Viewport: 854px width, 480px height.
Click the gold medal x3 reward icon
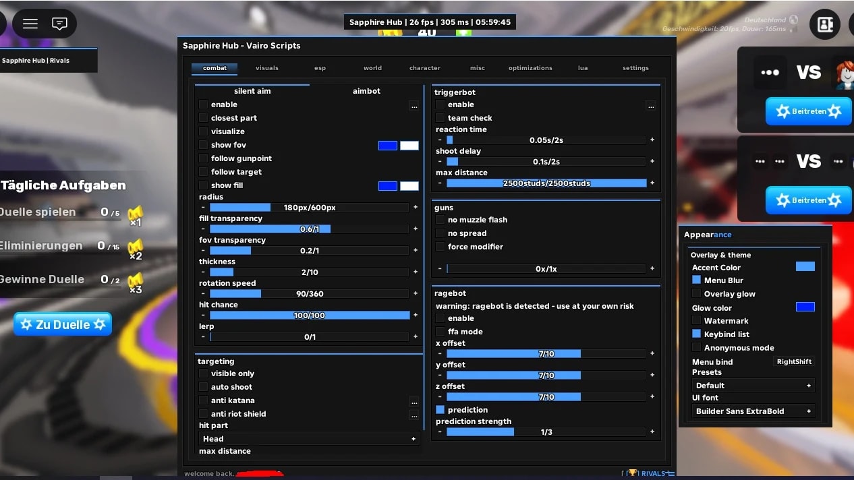[x=135, y=283]
